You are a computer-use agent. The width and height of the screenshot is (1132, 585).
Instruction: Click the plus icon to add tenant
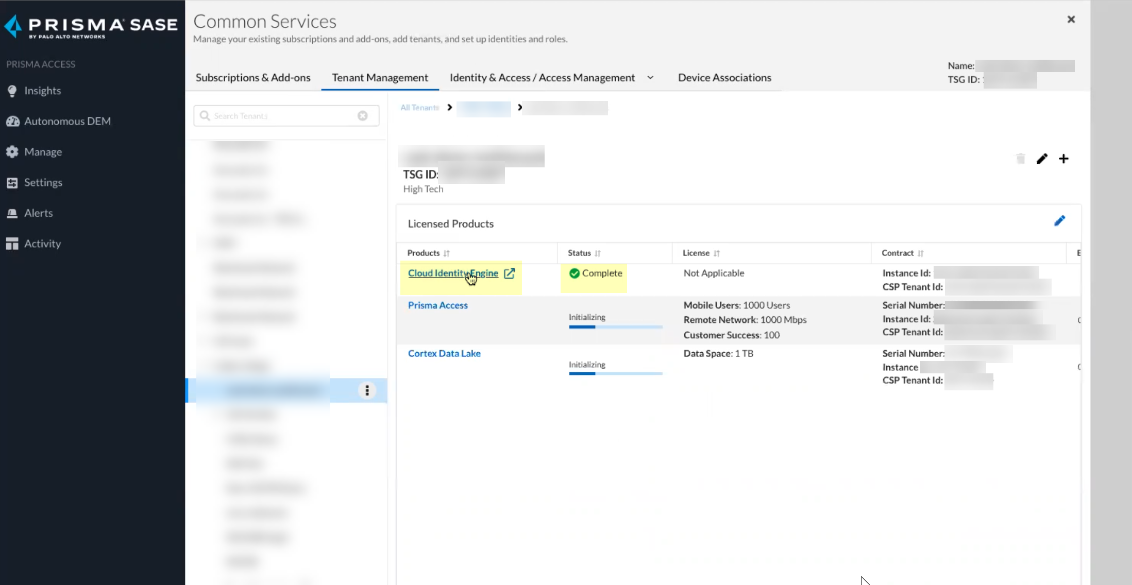[1063, 159]
